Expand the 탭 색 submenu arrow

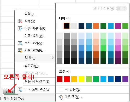pyautogui.click(x=52, y=58)
